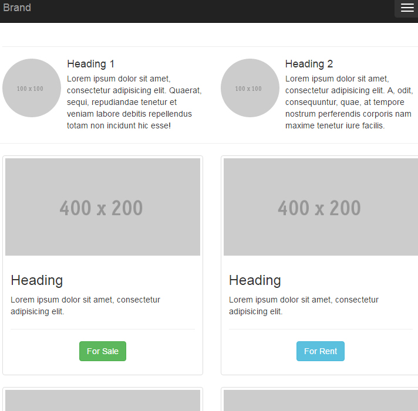Click the Brand link in navbar
The width and height of the screenshot is (418, 411).
tap(17, 8)
